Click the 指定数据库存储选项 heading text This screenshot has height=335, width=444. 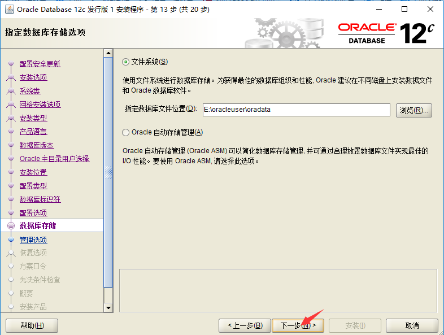coord(45,33)
